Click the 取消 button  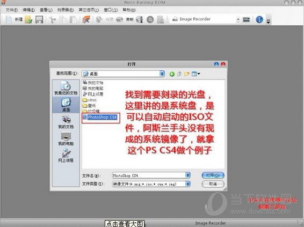coord(213,184)
